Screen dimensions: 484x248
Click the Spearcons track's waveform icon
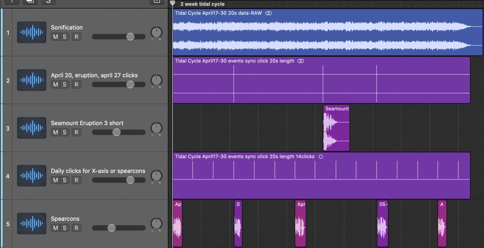pos(32,223)
